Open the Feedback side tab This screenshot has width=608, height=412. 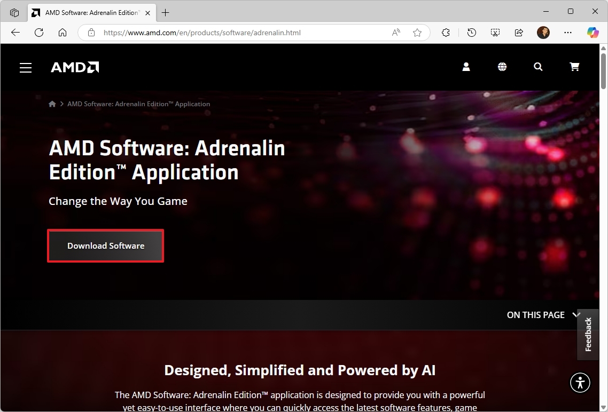(x=588, y=335)
